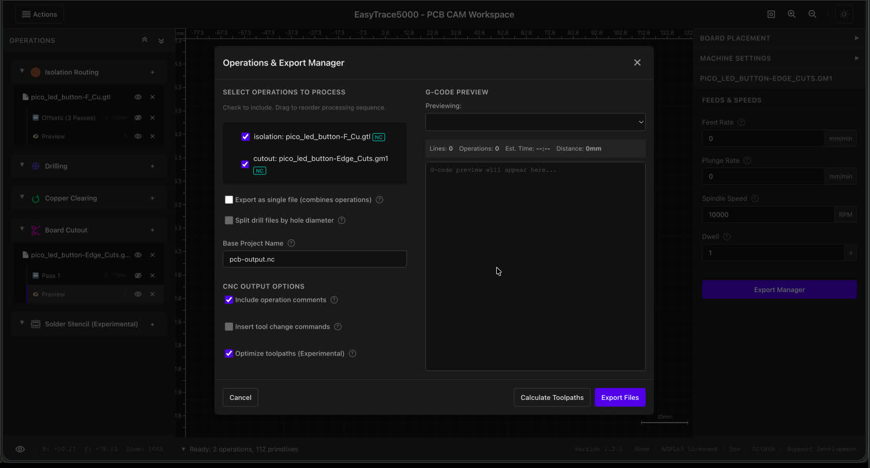
Task: Click the fit-to-view icon in the top bar
Action: click(x=771, y=14)
